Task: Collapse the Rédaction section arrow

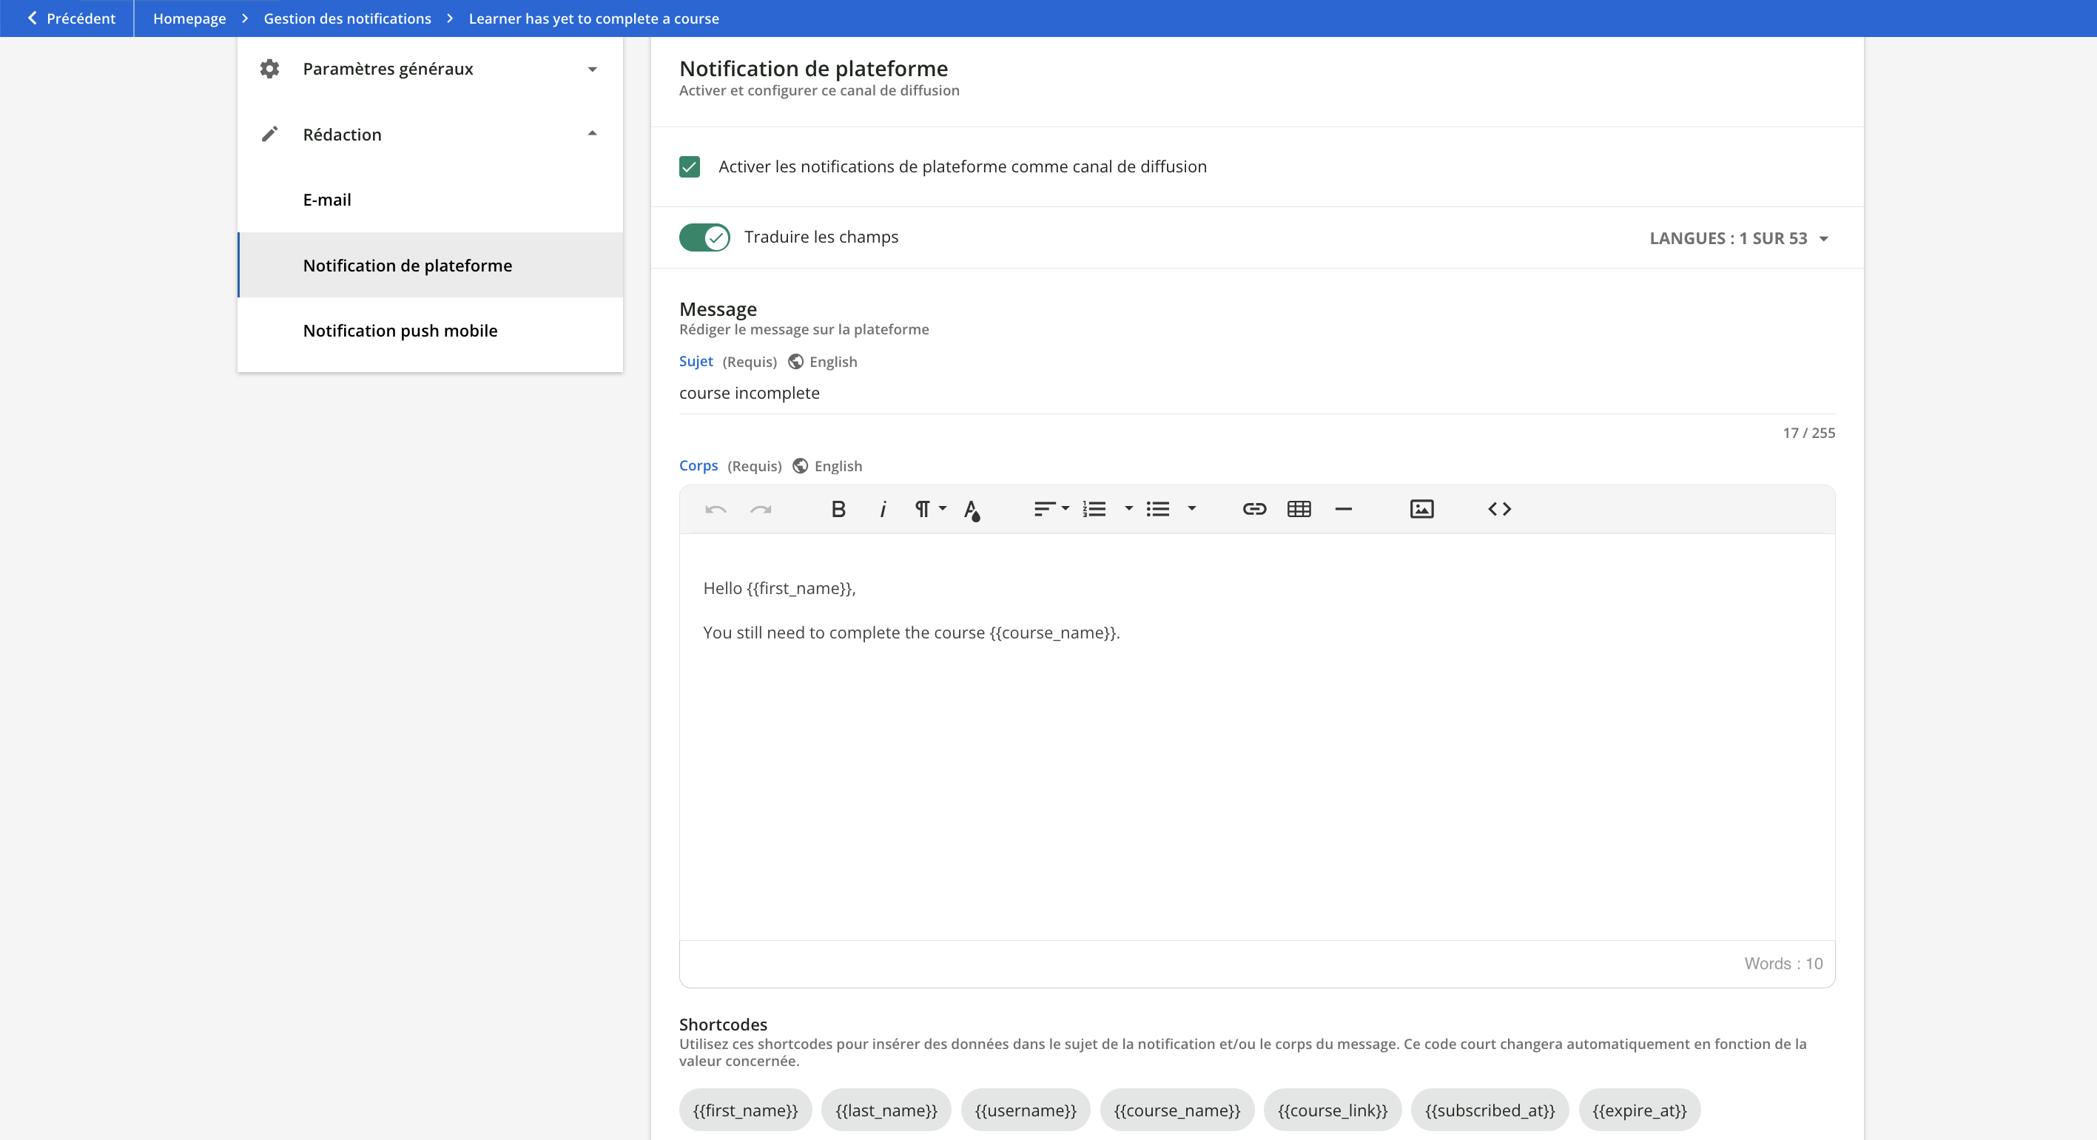Action: 593,133
